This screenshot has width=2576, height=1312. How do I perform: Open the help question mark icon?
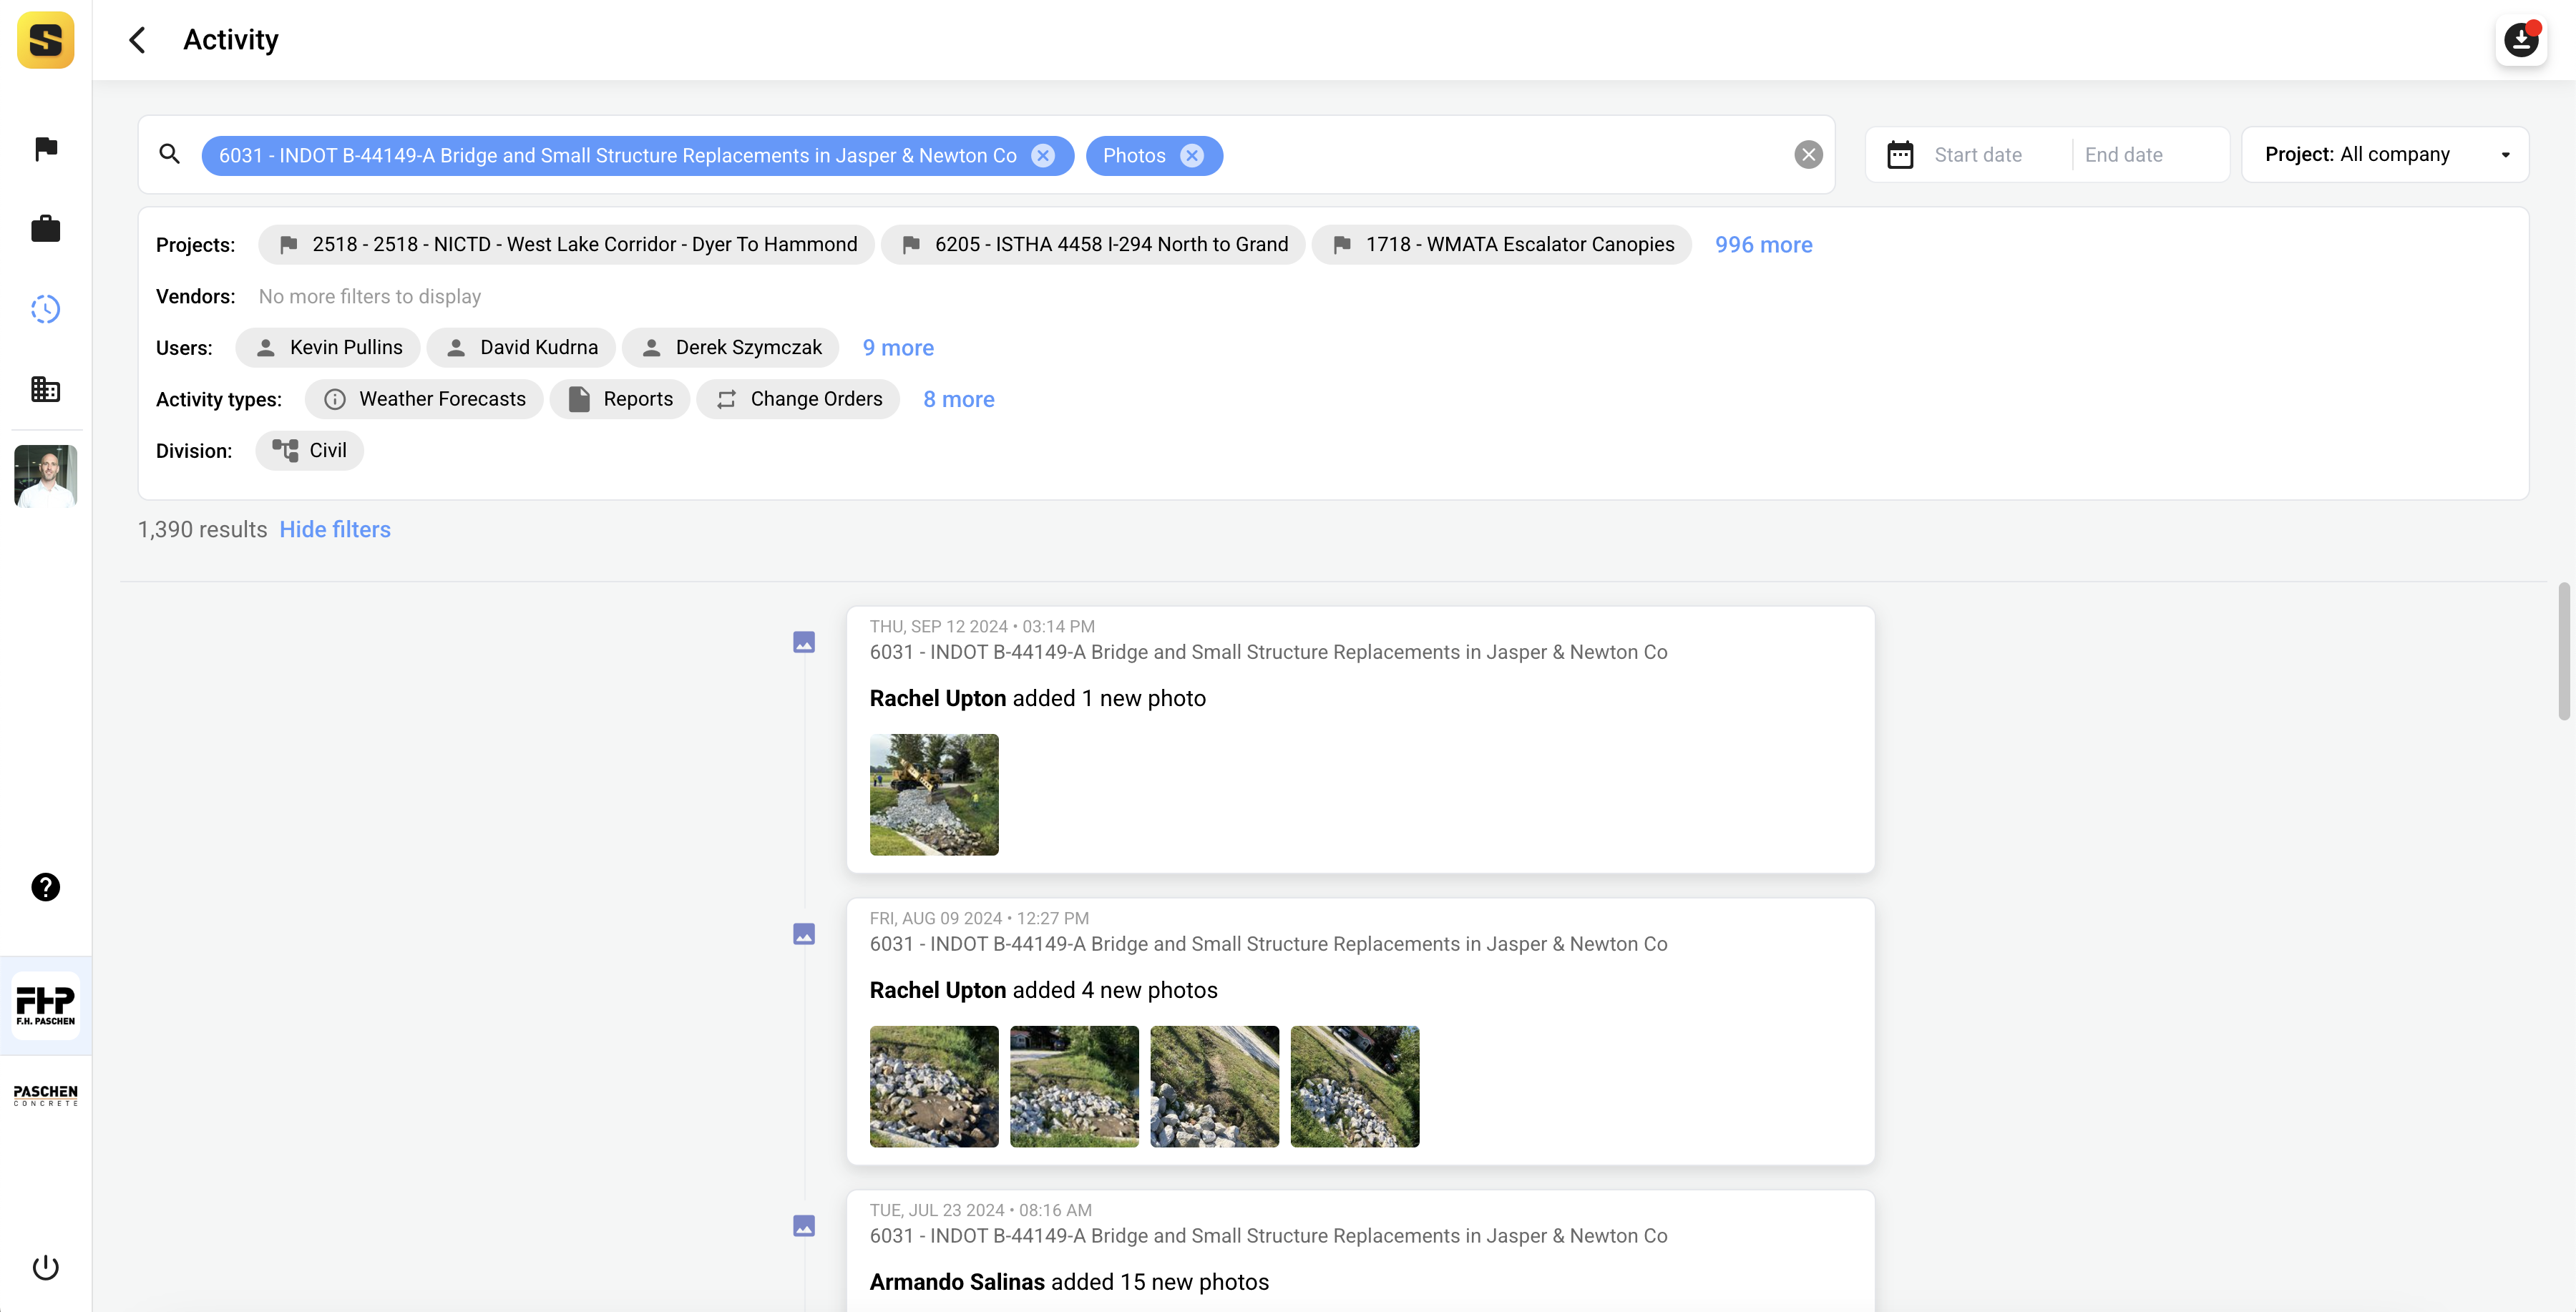(46, 887)
